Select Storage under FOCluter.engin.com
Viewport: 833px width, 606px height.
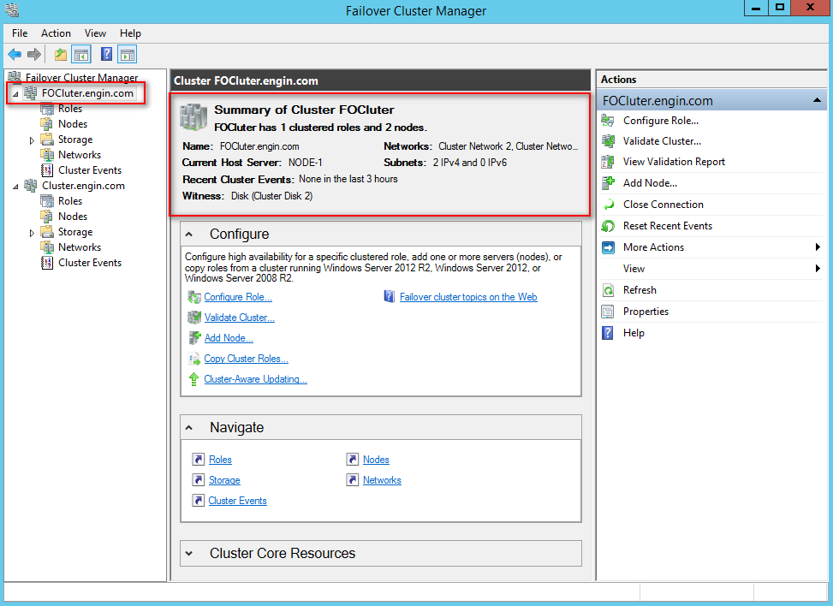tap(75, 140)
